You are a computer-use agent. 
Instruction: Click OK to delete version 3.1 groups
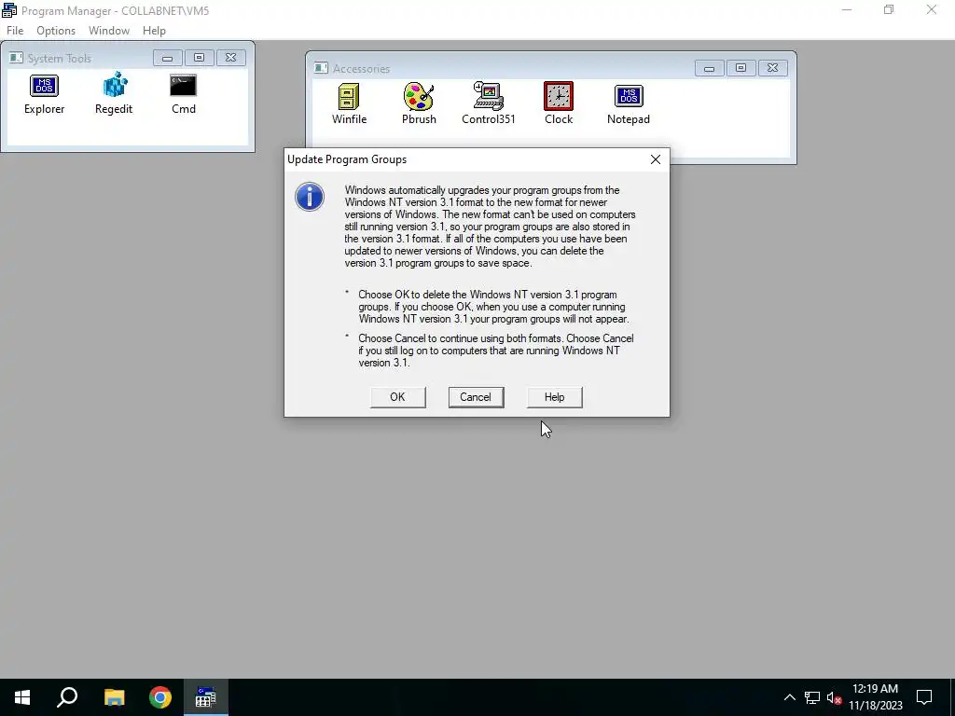tap(397, 397)
